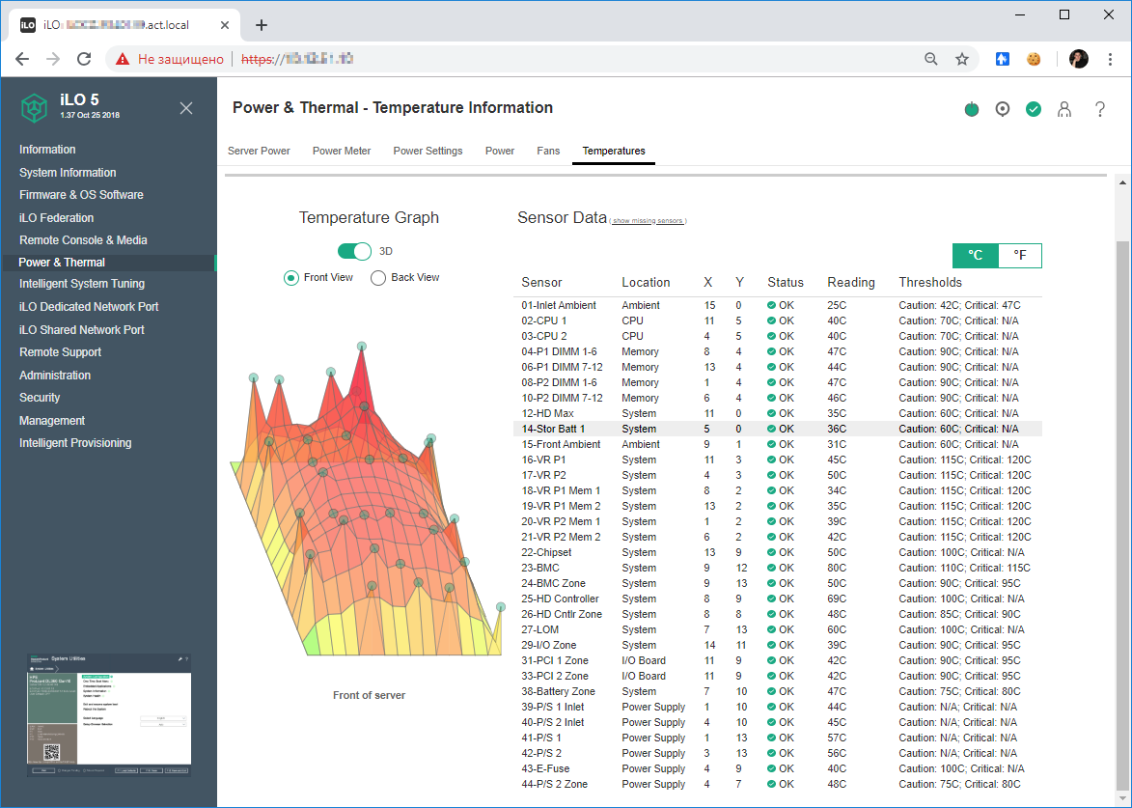This screenshot has width=1132, height=808.
Task: Click the cookie extension icon in Chrome
Action: (x=1034, y=59)
